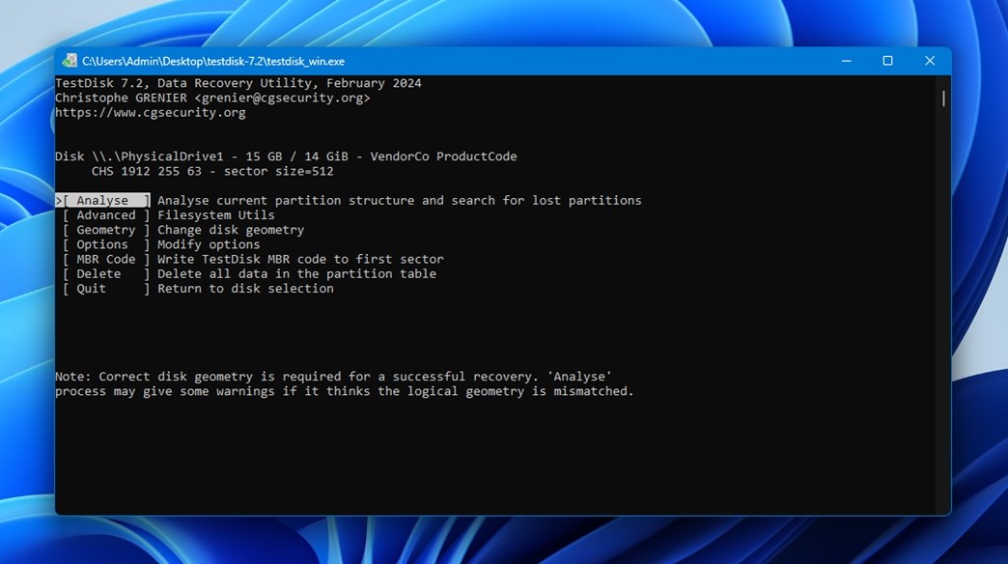The width and height of the screenshot is (1008, 564).
Task: Click 'TestDisk 7.2, Data Recovery Utility' header line
Action: click(x=238, y=83)
